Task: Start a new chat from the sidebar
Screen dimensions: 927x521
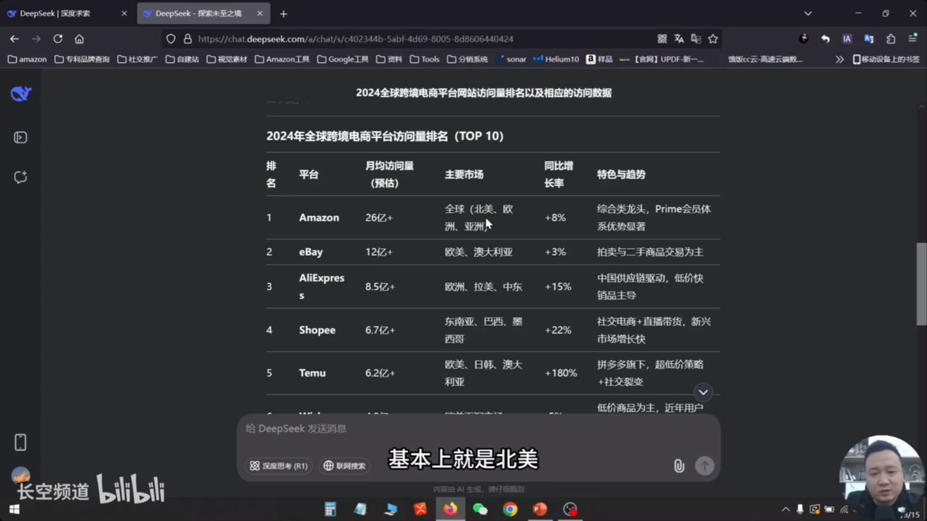Action: click(x=21, y=177)
